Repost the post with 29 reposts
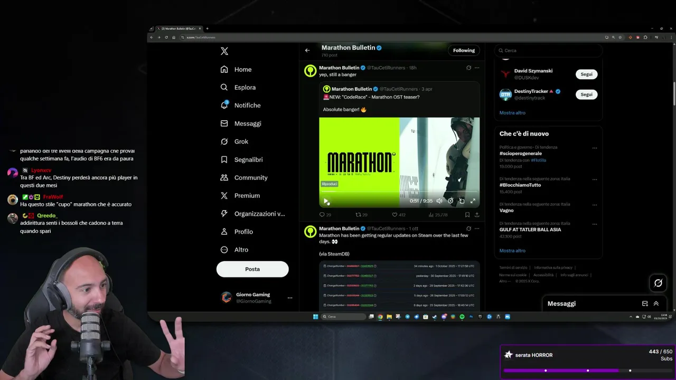Screen dimensions: 676x380 (x=361, y=215)
